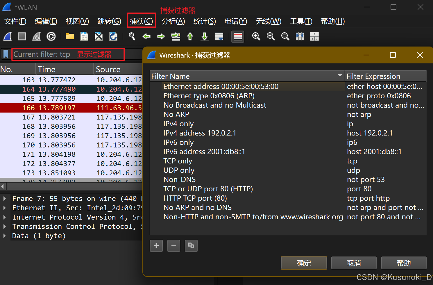This screenshot has height=285, width=433.
Task: Open the 无线(W) menu
Action: [x=269, y=21]
